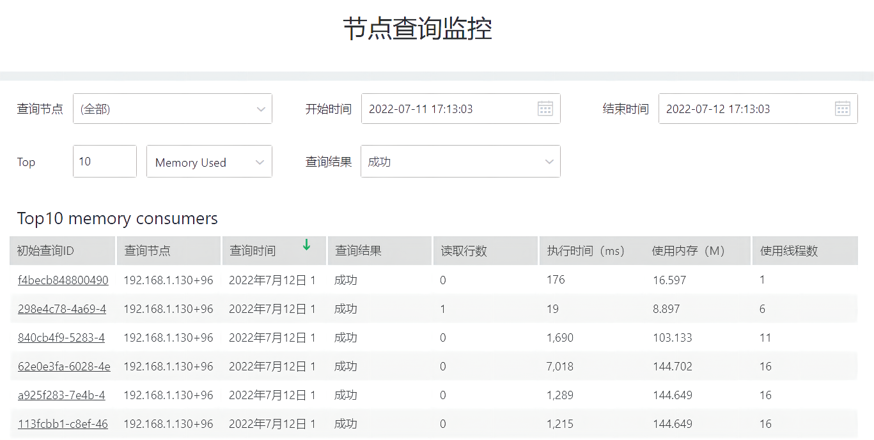Click the chevron on the Memory Used dropdown
This screenshot has width=874, height=440.
pos(261,162)
